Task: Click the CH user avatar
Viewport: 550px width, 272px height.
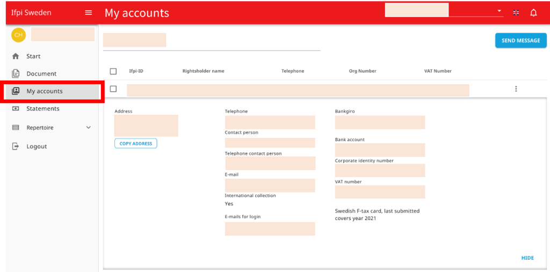Action: click(x=18, y=35)
